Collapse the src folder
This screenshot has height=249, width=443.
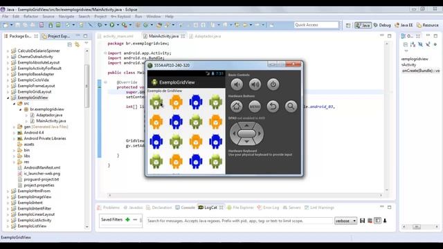tap(14, 104)
